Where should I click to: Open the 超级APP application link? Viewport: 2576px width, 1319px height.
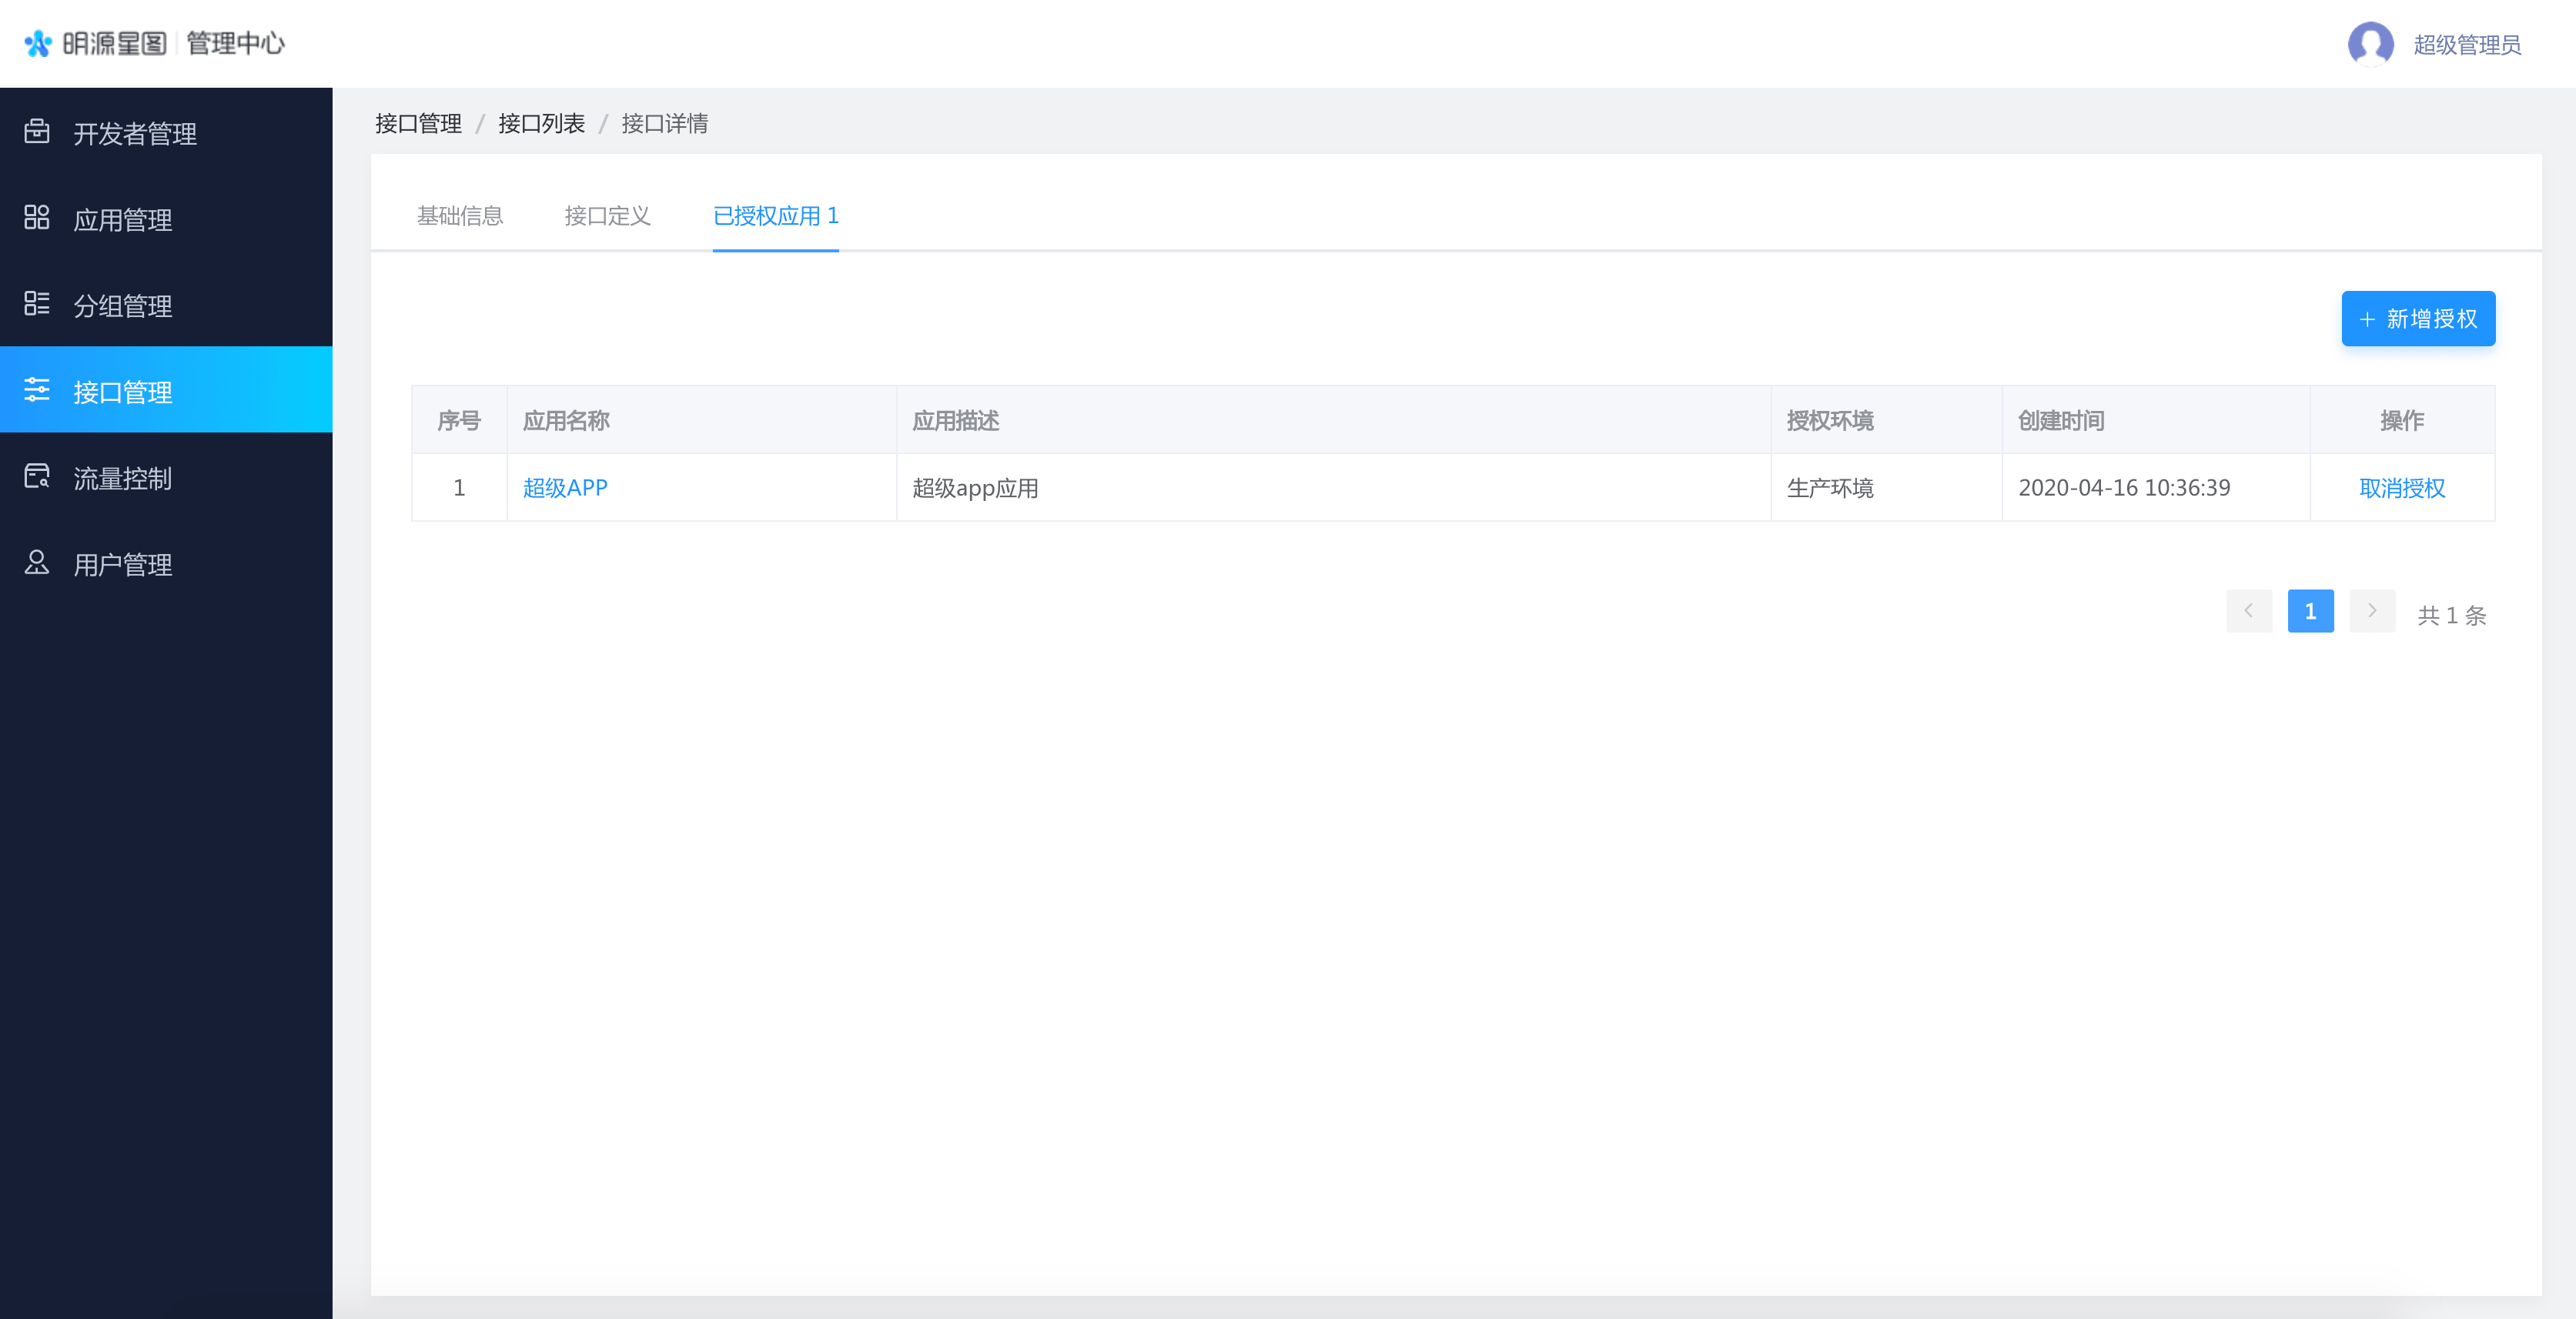(x=565, y=488)
